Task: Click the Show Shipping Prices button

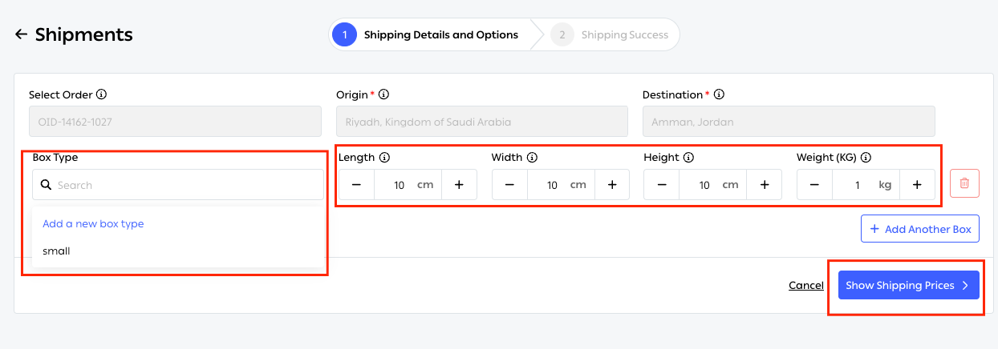Action: [x=909, y=285]
